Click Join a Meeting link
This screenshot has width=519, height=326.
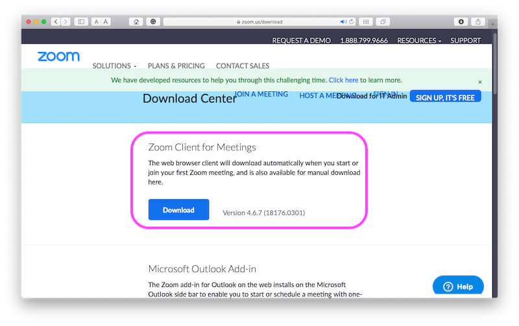(x=261, y=94)
